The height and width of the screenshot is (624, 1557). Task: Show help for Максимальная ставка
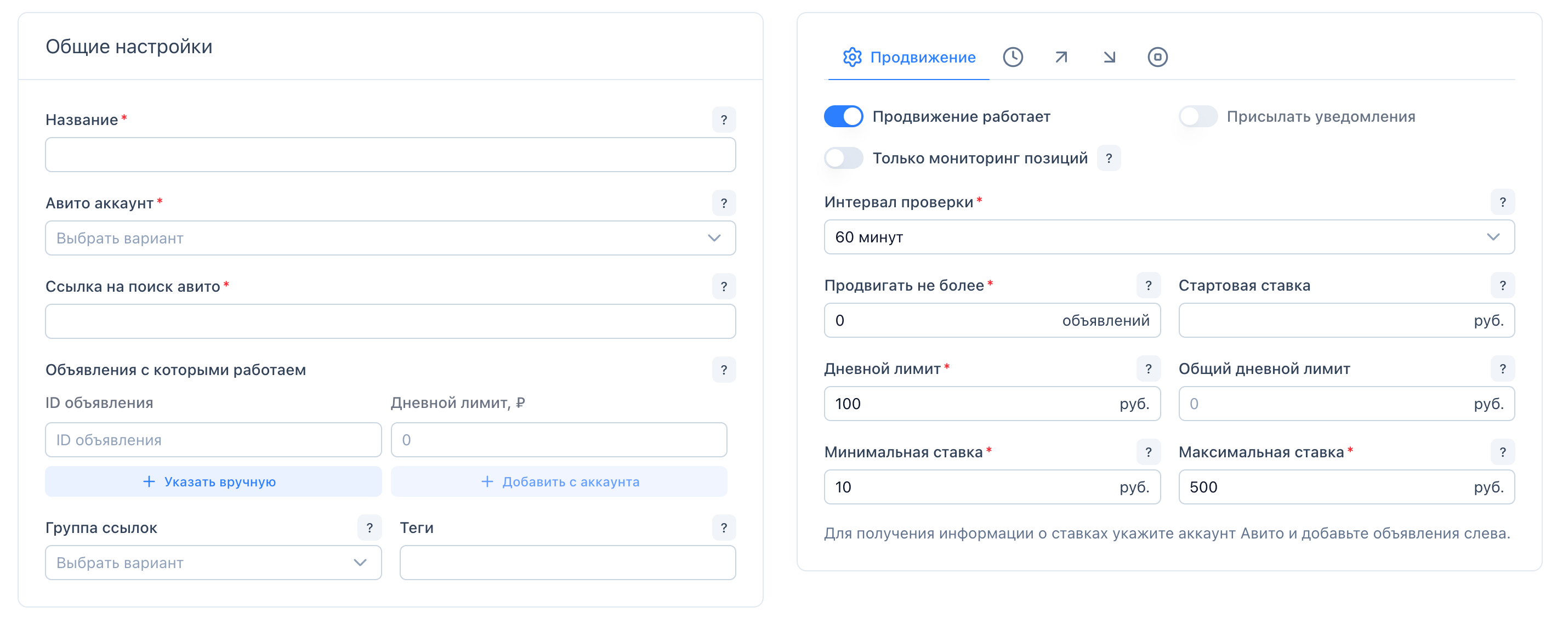tap(1502, 452)
